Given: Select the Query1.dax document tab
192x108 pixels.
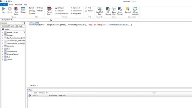Looking at the screenshot, I should (6, 20).
